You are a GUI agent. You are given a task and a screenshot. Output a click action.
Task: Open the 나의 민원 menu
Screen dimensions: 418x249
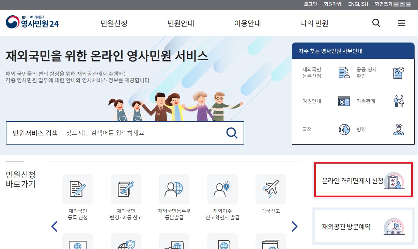tap(314, 23)
